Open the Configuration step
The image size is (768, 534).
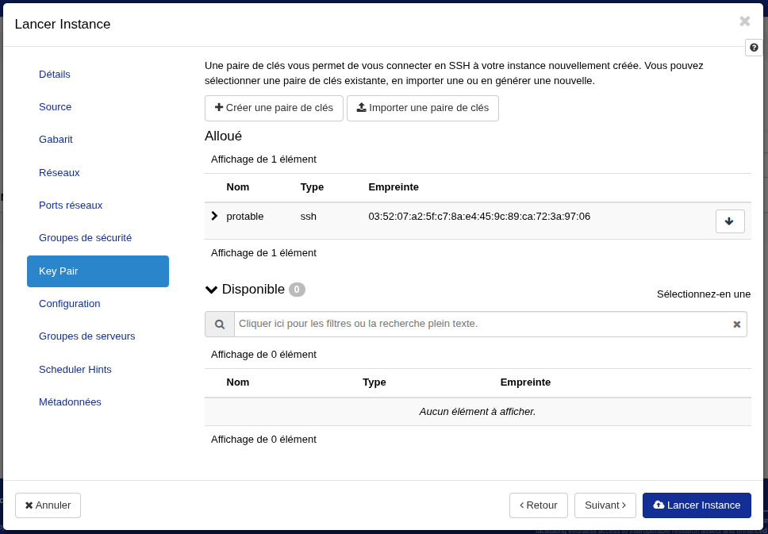[x=70, y=304]
